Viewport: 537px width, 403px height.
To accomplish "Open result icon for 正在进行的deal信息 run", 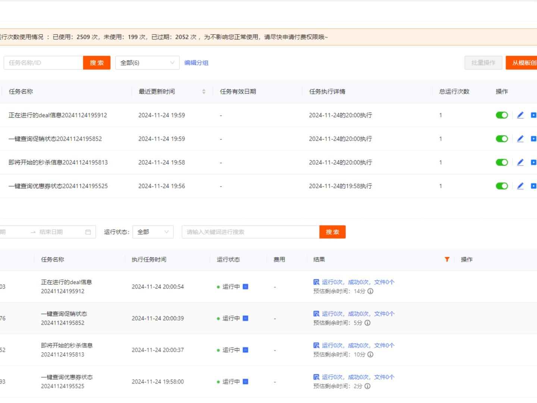I will (316, 282).
